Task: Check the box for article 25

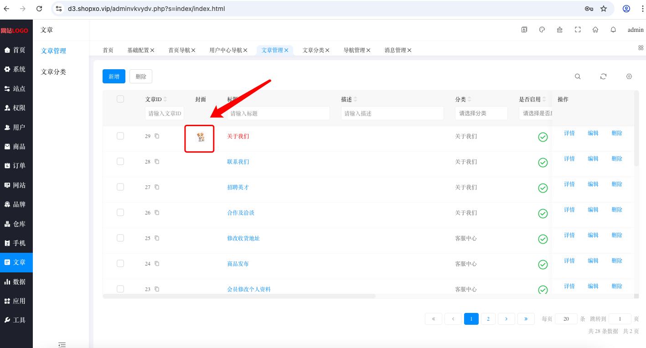Action: coord(120,238)
